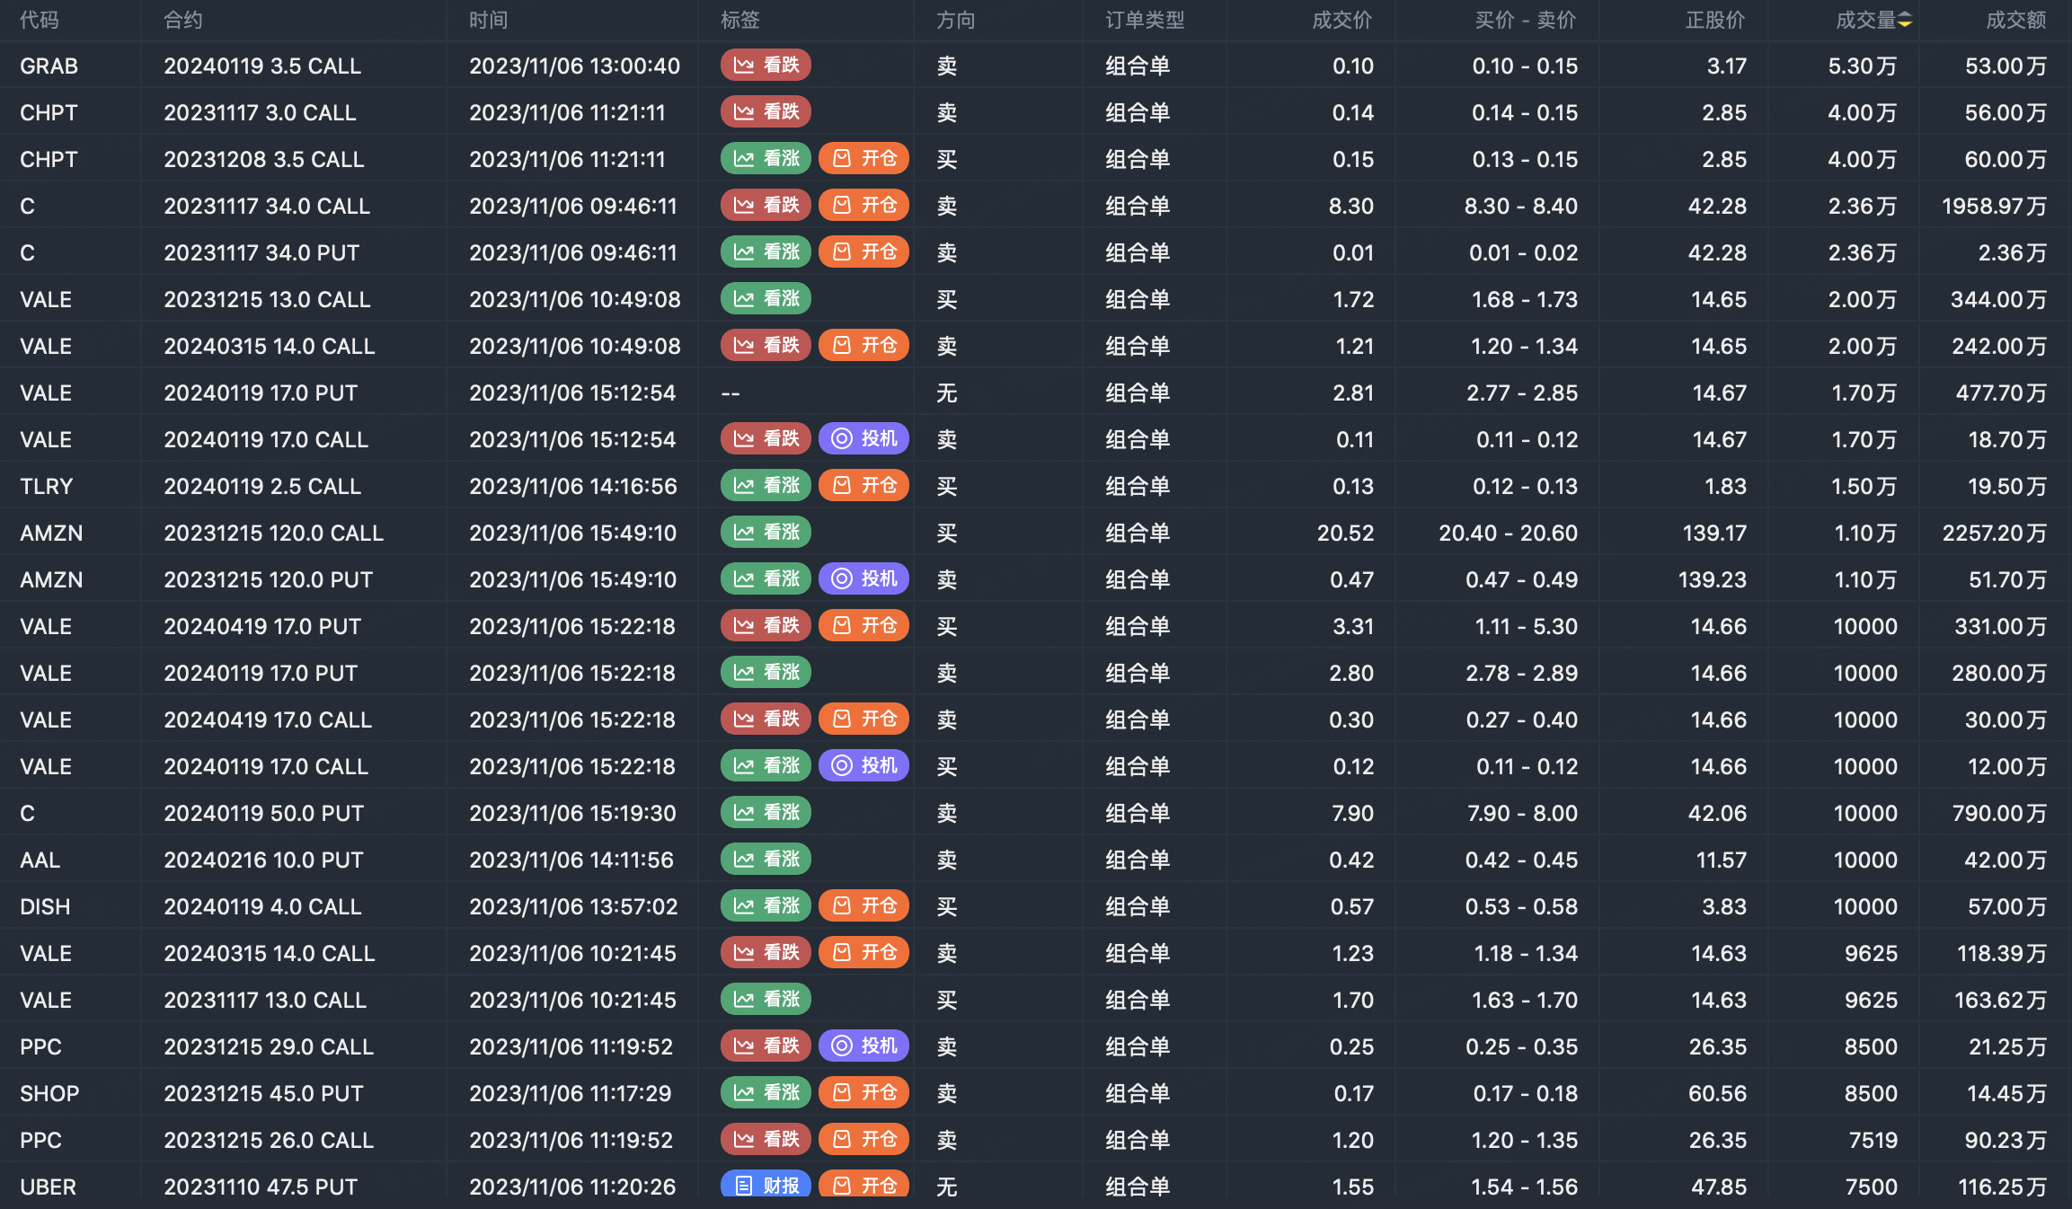Click the 正股价 column header
The image size is (2072, 1209).
point(1715,20)
